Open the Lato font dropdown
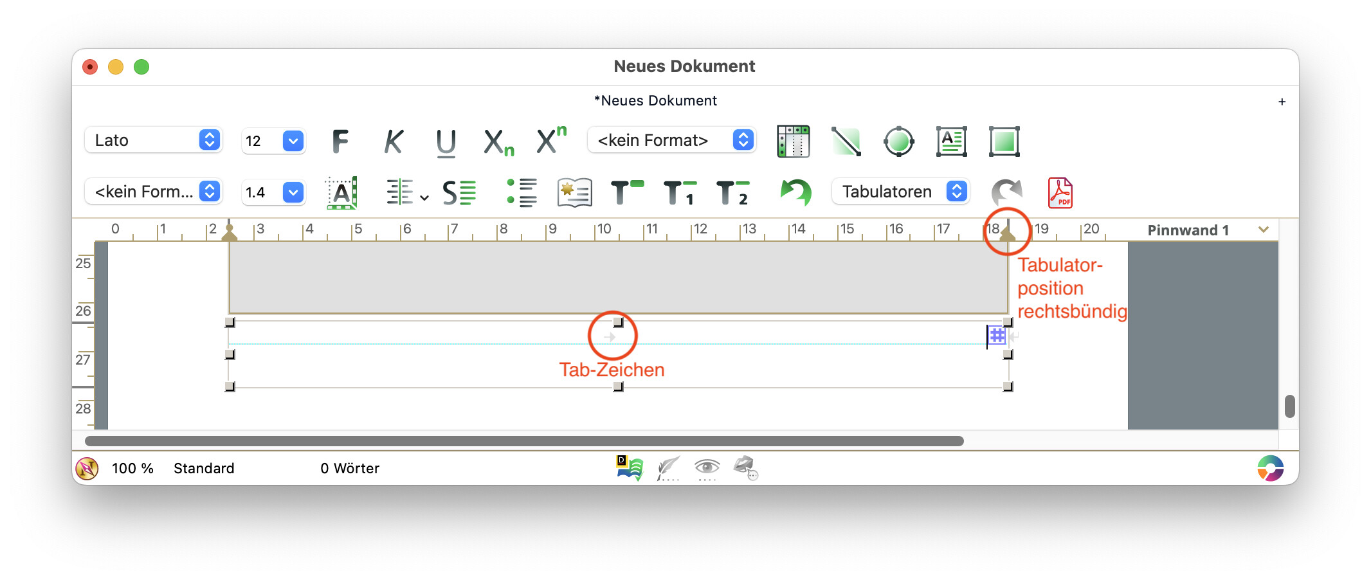 [153, 140]
